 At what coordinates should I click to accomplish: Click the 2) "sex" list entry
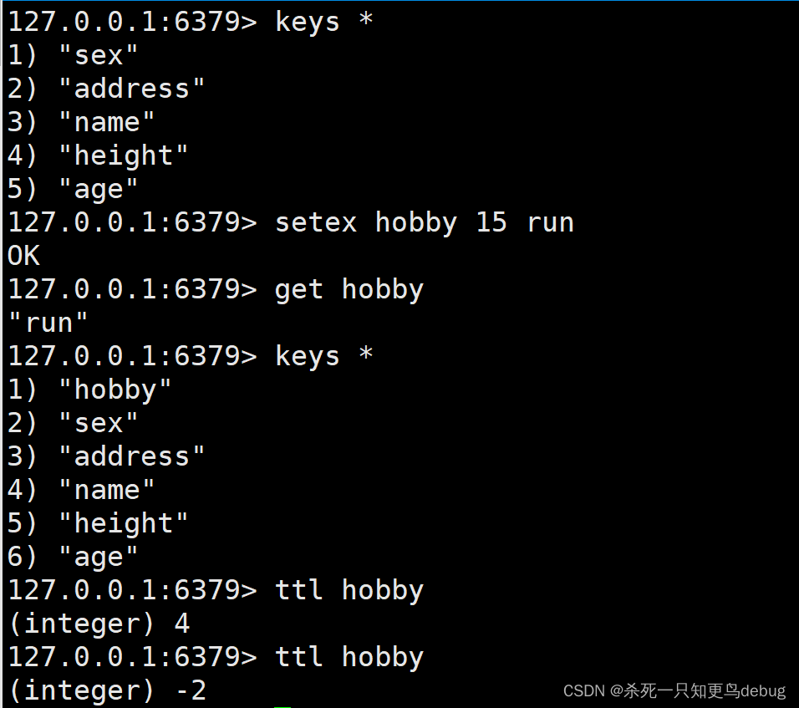pos(73,424)
